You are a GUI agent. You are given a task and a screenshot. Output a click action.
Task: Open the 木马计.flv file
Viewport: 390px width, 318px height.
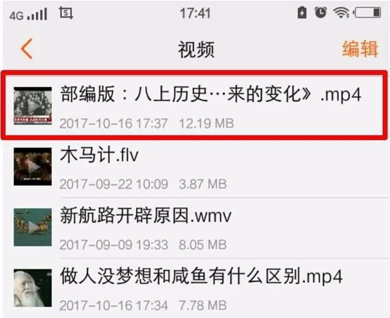tap(195, 166)
